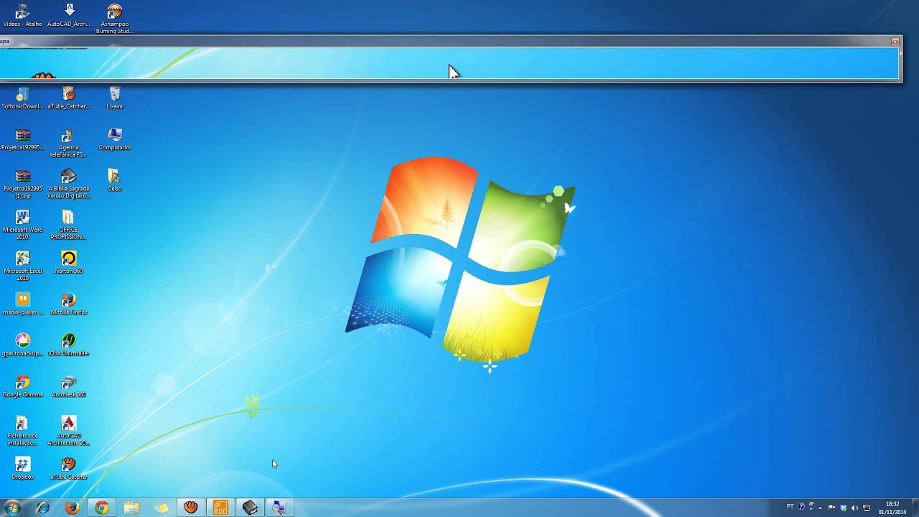Screen dimensions: 919x517
Task: Switch to the Bible book app in taskbar
Action: (250, 508)
